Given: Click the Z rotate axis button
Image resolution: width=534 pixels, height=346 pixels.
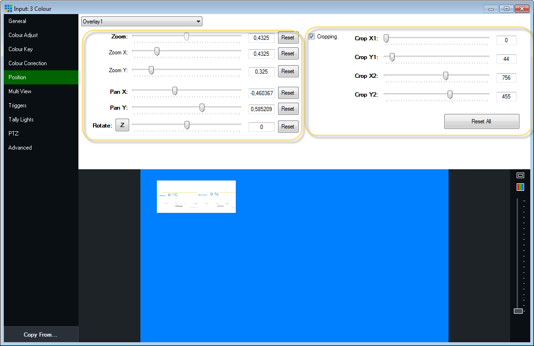Looking at the screenshot, I should pyautogui.click(x=122, y=126).
